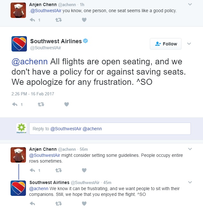Expand options chevron beside Follow button

tap(189, 44)
